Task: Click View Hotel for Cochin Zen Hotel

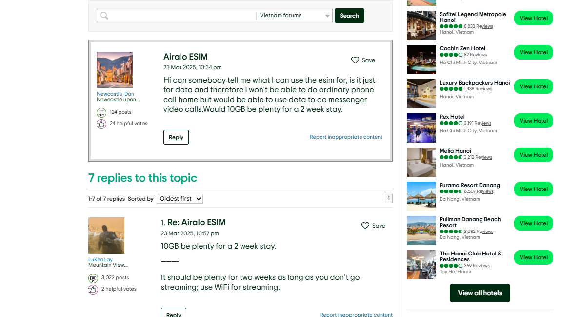Action: tap(534, 52)
